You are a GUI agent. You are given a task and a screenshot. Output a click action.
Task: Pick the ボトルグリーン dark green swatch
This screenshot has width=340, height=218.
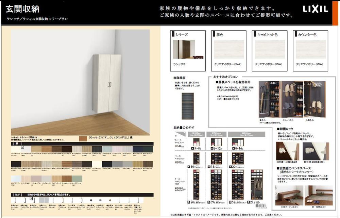coord(148,149)
